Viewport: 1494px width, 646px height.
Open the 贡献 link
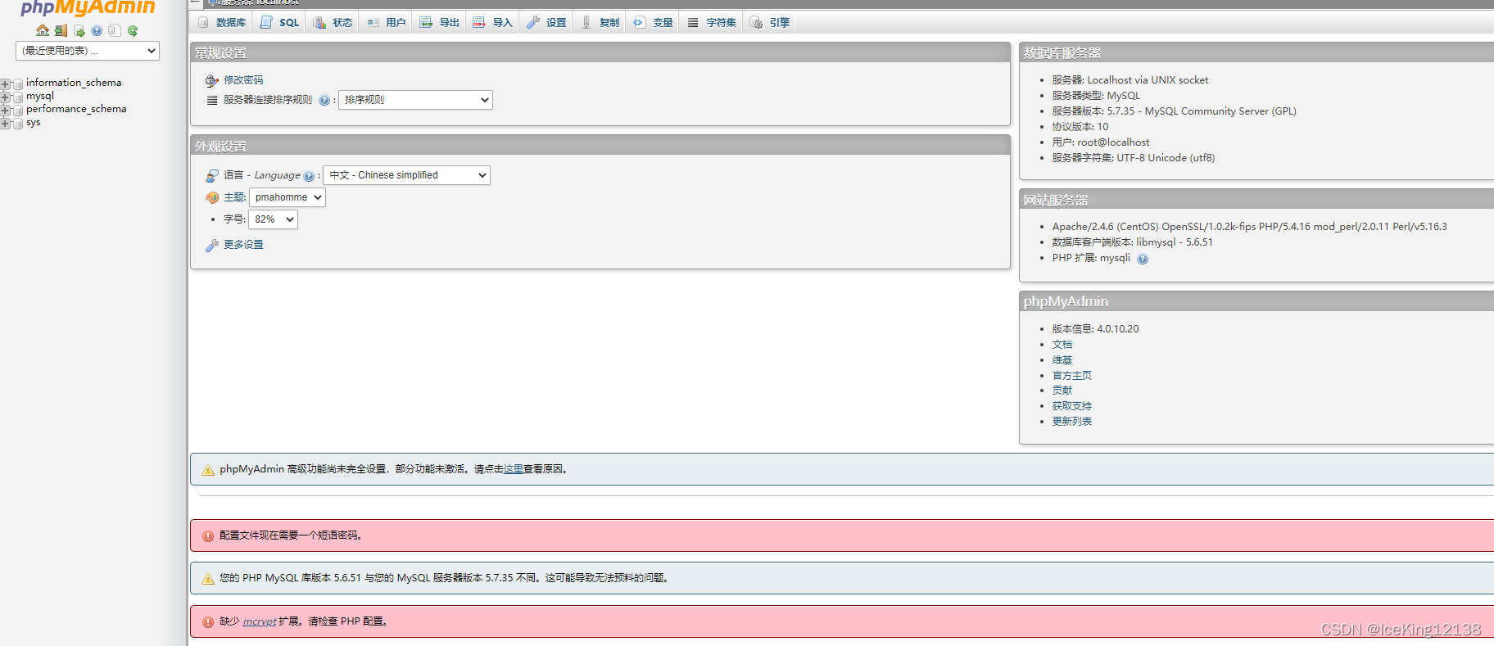(1062, 391)
